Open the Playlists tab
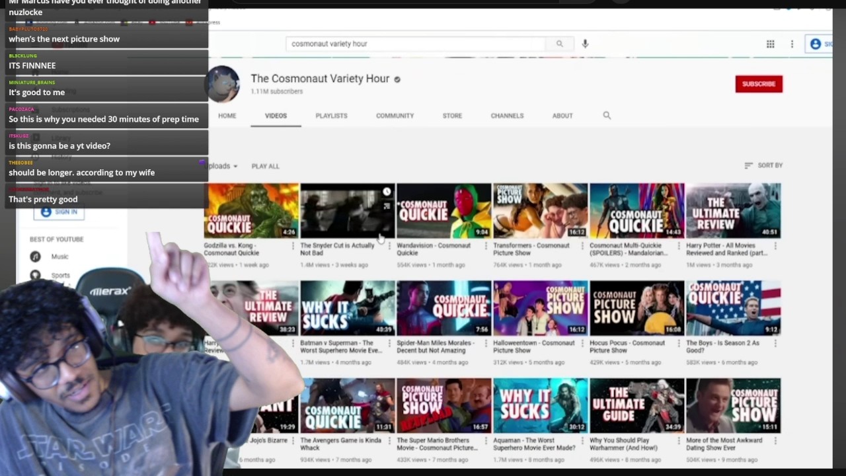Viewport: 846px width, 476px height. 331,116
